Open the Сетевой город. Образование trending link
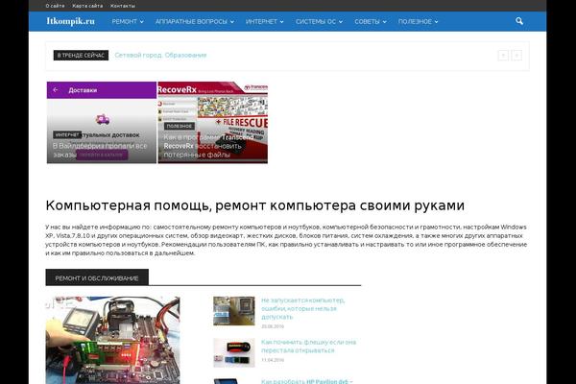The height and width of the screenshot is (384, 576). pyautogui.click(x=160, y=55)
